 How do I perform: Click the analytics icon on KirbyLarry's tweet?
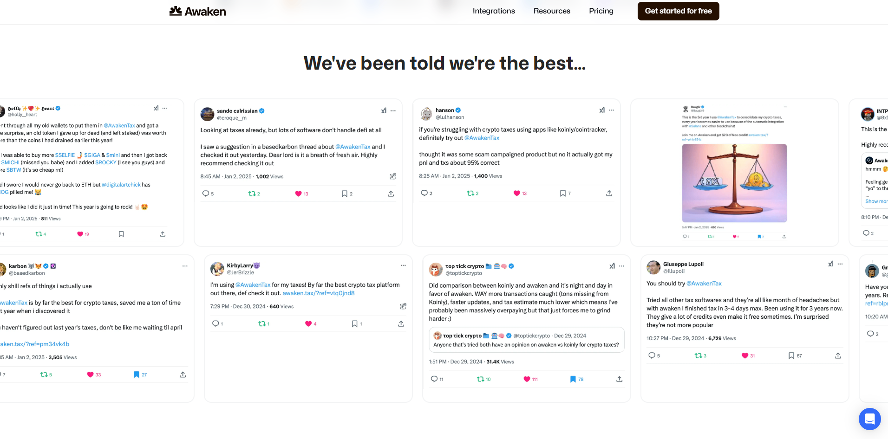click(x=402, y=306)
